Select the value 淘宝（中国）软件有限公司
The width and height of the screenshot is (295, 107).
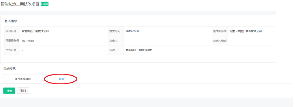coord(245,31)
